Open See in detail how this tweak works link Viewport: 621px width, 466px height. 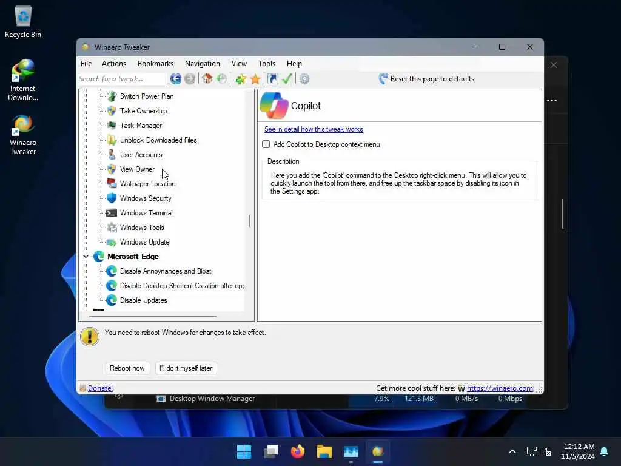coord(314,129)
